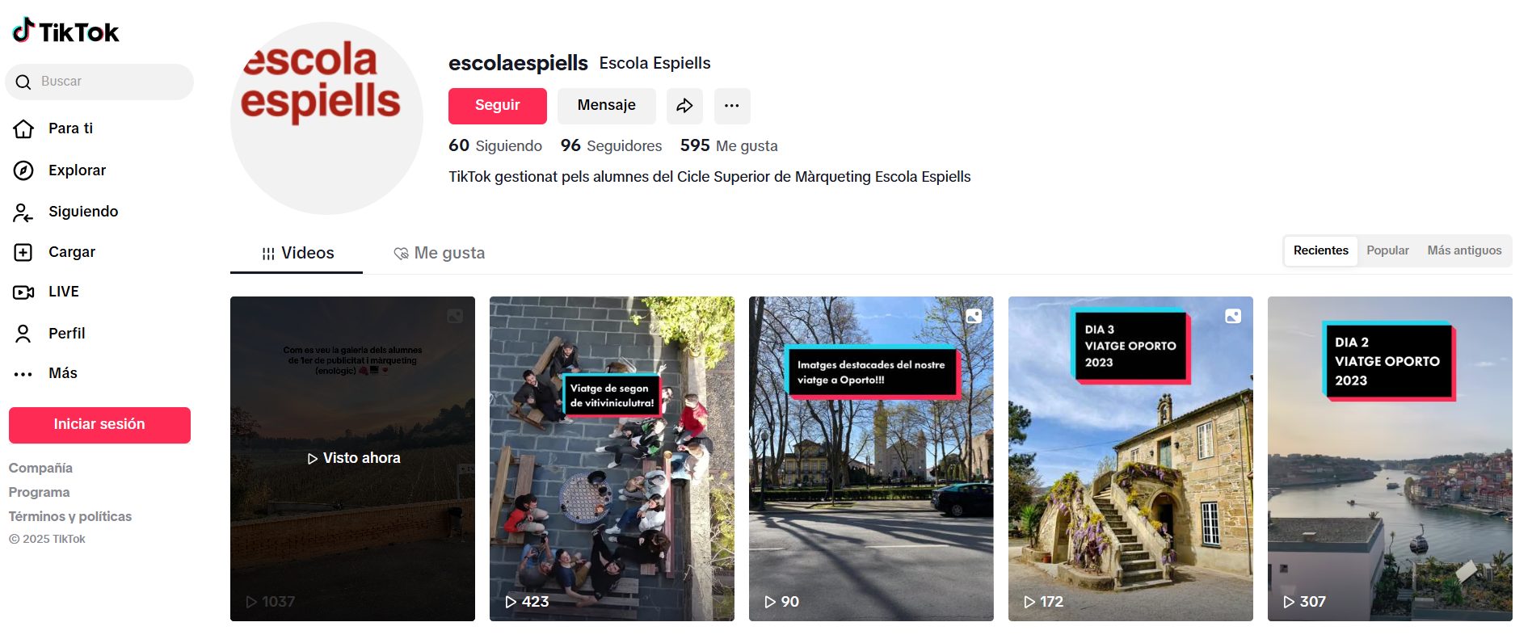Open the Explorar compass icon
The width and height of the screenshot is (1532, 639).
23,170
